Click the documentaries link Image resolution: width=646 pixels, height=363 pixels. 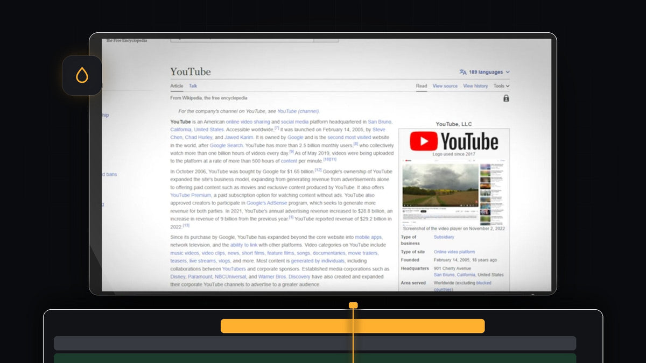click(x=328, y=253)
